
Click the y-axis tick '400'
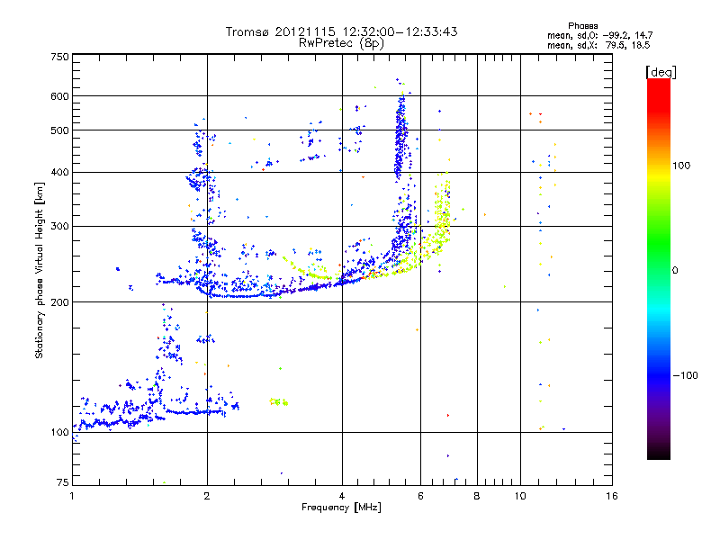click(59, 172)
